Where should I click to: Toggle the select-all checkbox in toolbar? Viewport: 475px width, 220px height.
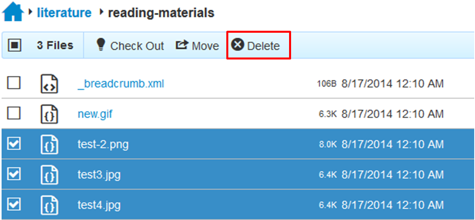[x=15, y=46]
